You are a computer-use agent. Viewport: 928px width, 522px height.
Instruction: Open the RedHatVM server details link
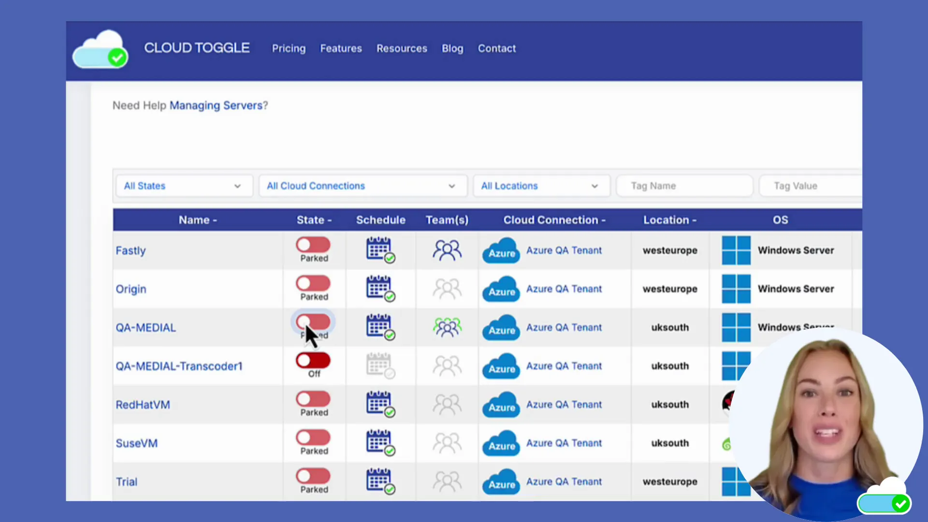(143, 405)
